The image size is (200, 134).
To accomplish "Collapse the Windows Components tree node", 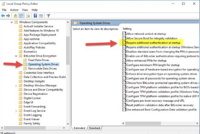I will click(x=12, y=22).
